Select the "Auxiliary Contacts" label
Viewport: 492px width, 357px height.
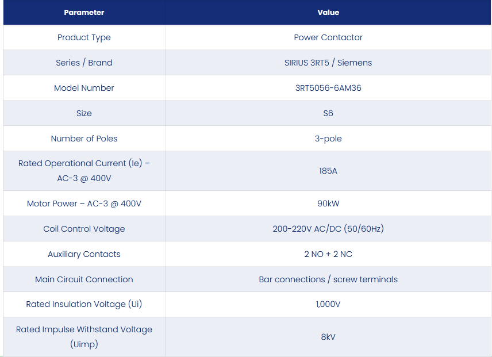pos(84,254)
